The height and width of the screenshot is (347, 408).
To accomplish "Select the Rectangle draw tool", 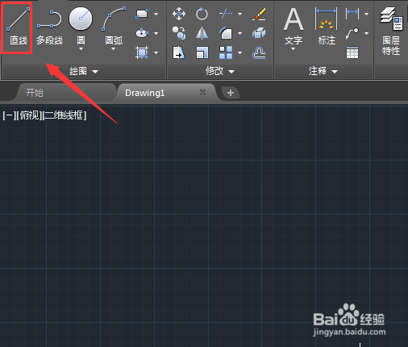I will (x=142, y=14).
